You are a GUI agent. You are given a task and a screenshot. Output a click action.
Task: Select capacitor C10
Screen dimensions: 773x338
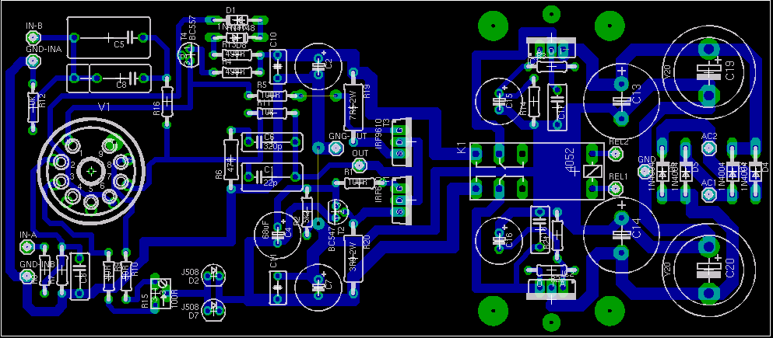277,65
